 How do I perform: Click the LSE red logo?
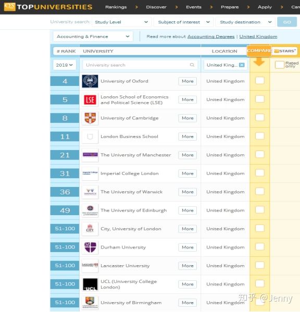[90, 99]
